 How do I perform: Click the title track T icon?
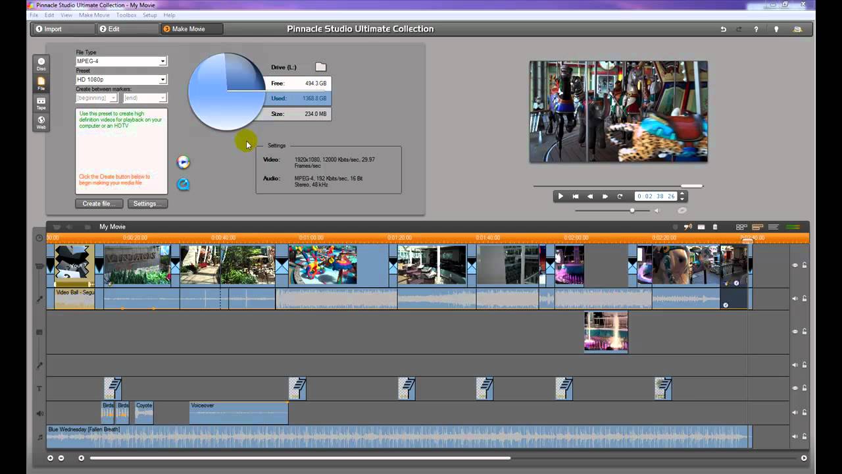click(x=39, y=389)
